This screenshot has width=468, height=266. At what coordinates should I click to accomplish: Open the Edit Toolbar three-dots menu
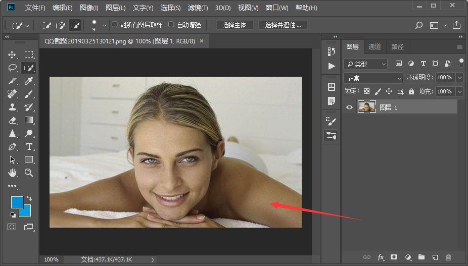12,186
